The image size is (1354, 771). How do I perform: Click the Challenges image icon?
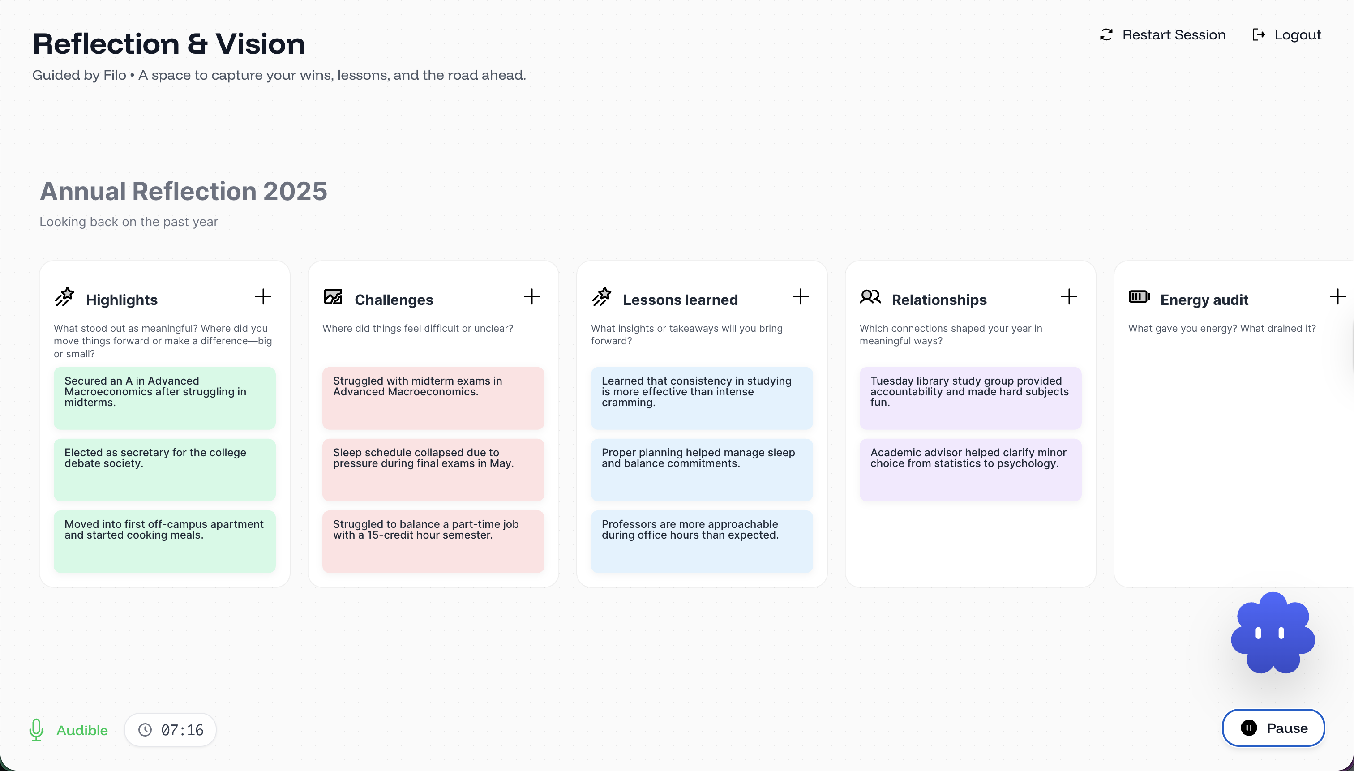pyautogui.click(x=333, y=297)
